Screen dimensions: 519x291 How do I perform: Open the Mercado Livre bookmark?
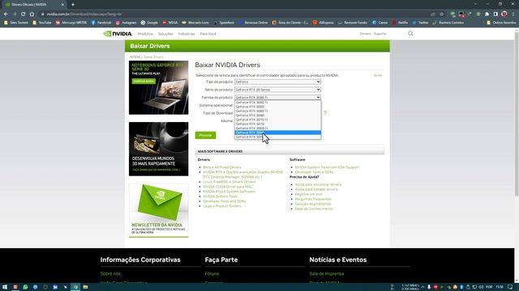[195, 23]
